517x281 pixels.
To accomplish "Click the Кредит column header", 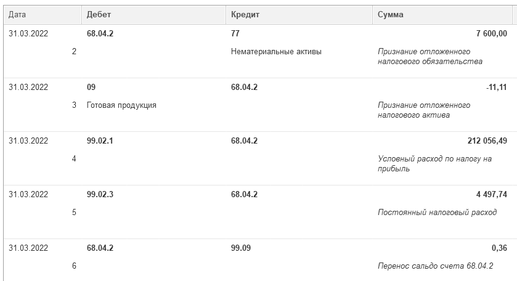I will point(244,15).
